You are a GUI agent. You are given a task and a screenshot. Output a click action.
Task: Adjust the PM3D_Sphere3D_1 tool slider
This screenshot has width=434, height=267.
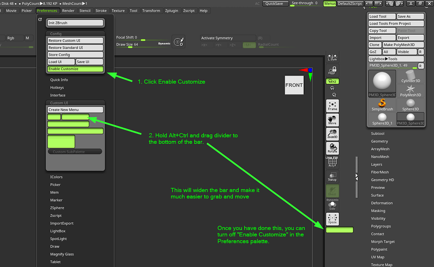(393, 66)
